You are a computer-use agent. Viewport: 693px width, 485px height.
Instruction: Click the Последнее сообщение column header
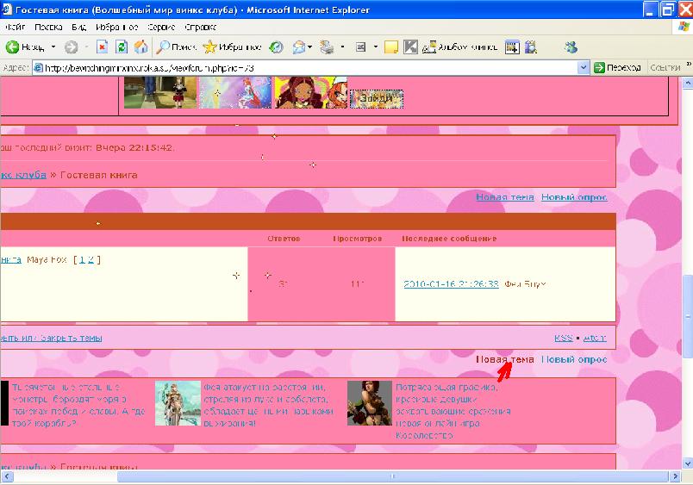pos(449,239)
